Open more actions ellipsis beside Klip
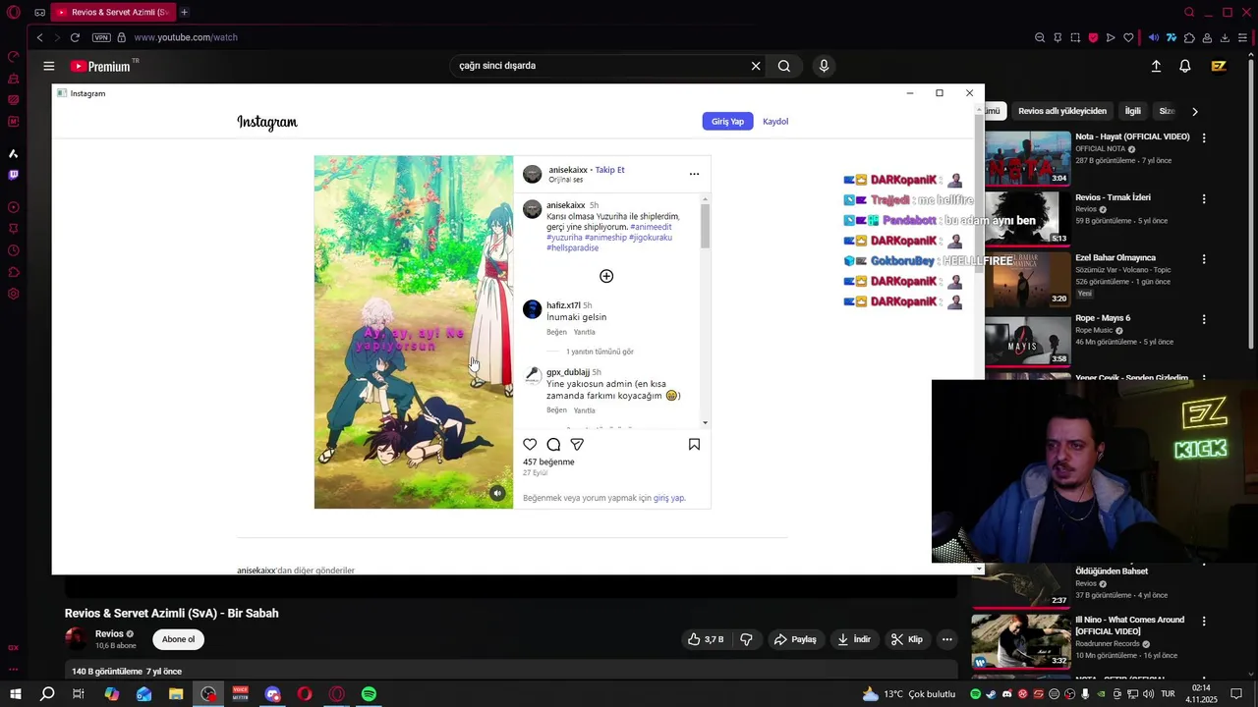 (947, 639)
